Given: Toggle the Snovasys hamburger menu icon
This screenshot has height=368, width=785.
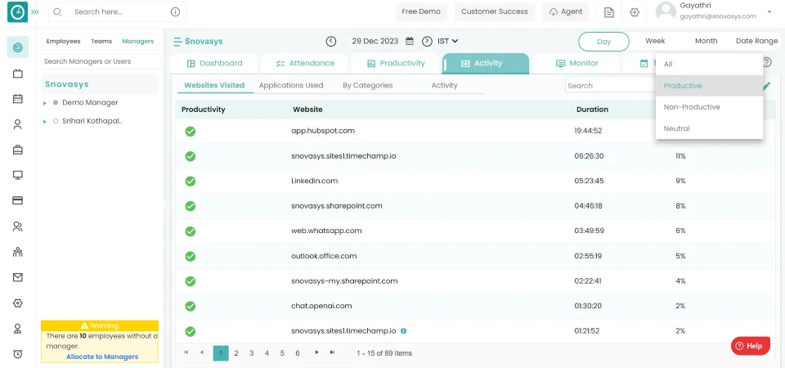Looking at the screenshot, I should (177, 42).
